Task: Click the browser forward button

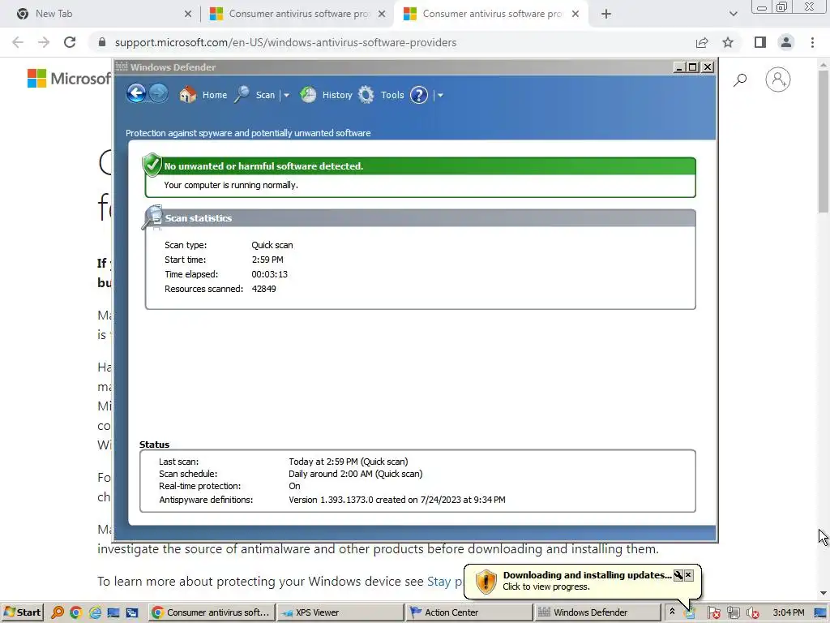Action: (44, 42)
